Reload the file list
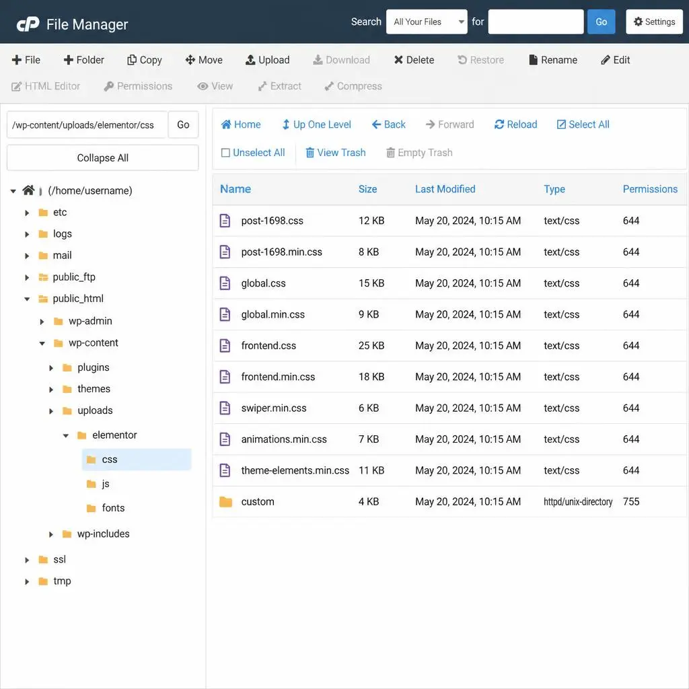The image size is (689, 689). 516,124
